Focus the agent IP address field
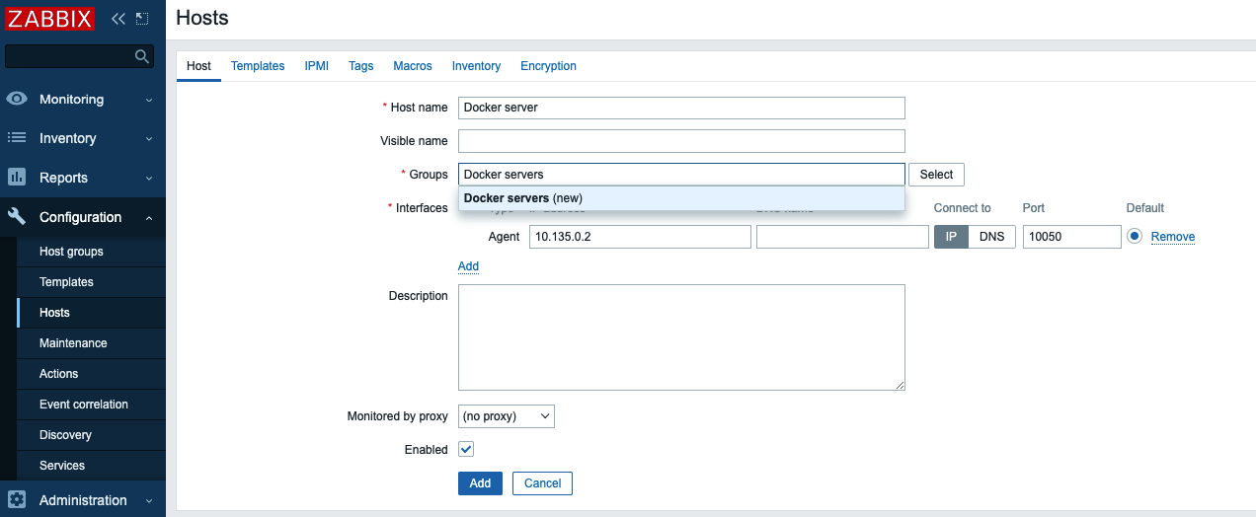1256x517 pixels. click(640, 237)
